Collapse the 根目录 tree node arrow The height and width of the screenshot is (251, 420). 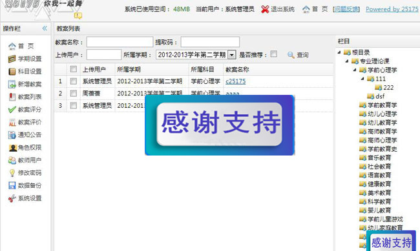click(x=339, y=52)
